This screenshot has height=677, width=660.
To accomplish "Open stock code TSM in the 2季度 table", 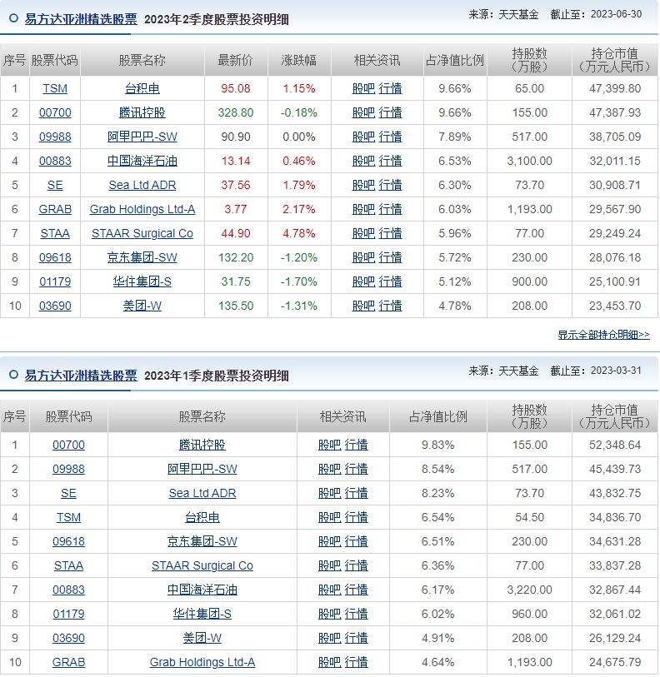I will click(x=55, y=88).
